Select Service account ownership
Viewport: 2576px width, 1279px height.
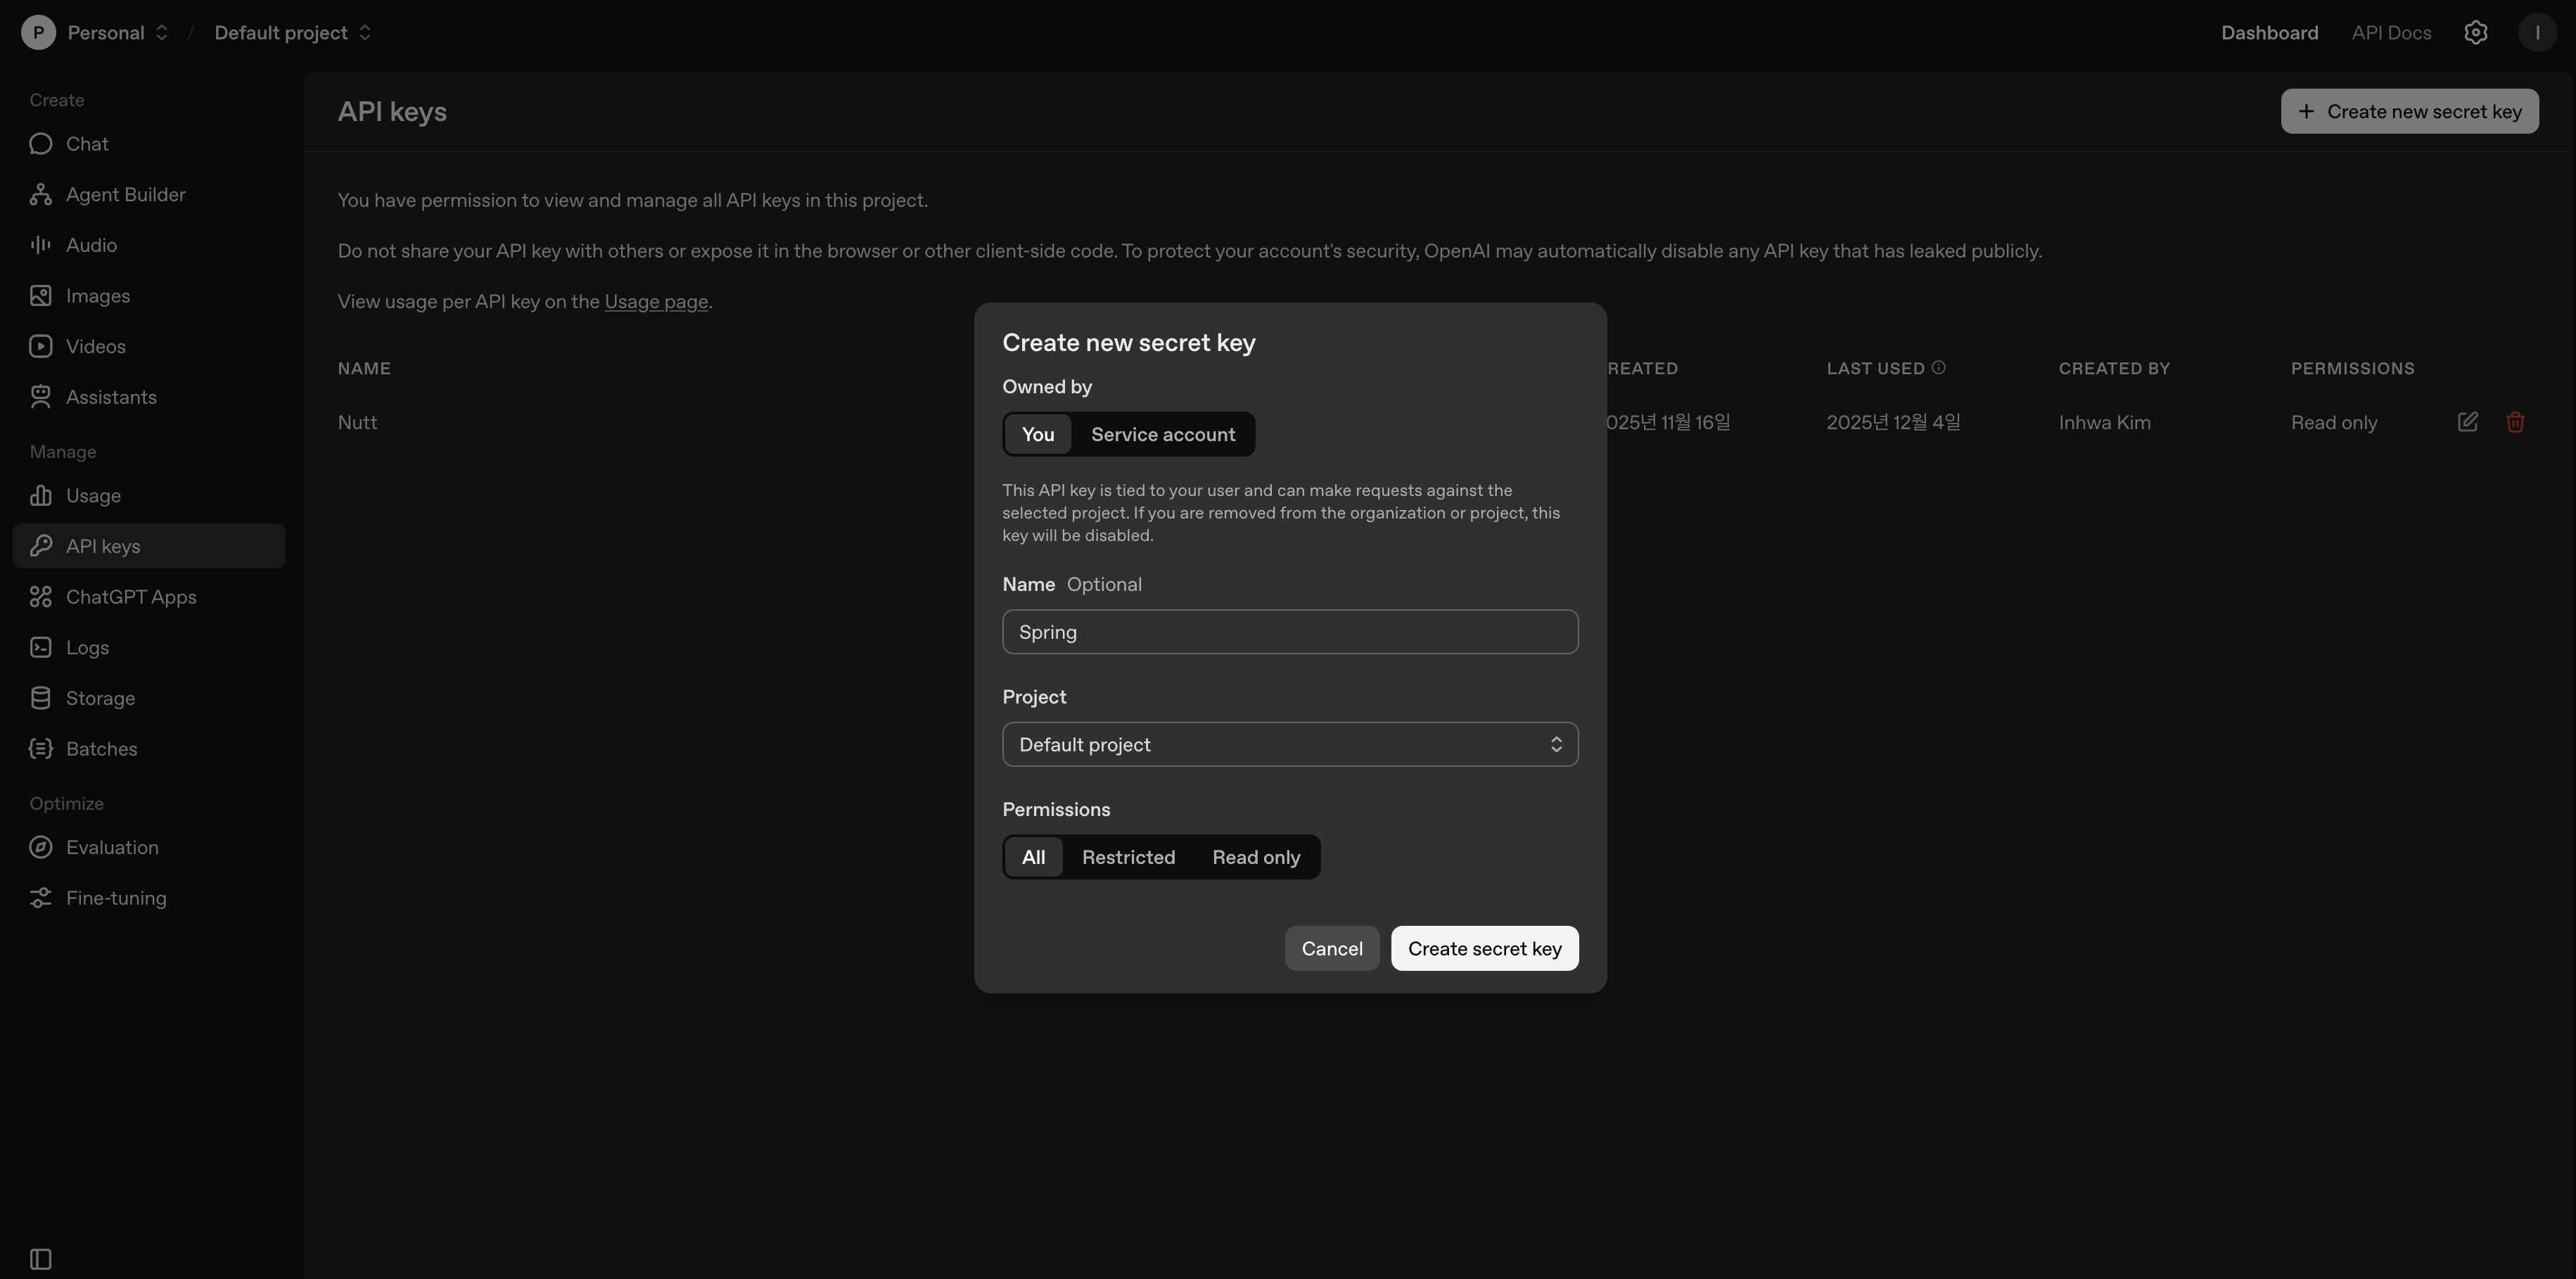1162,435
